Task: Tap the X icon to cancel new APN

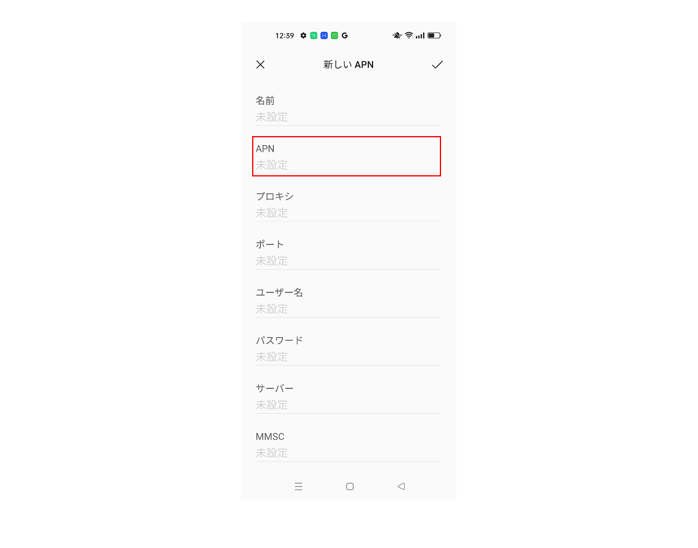Action: 261,64
